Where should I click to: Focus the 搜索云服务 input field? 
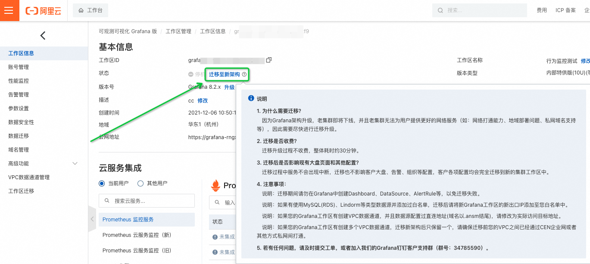tap(147, 201)
